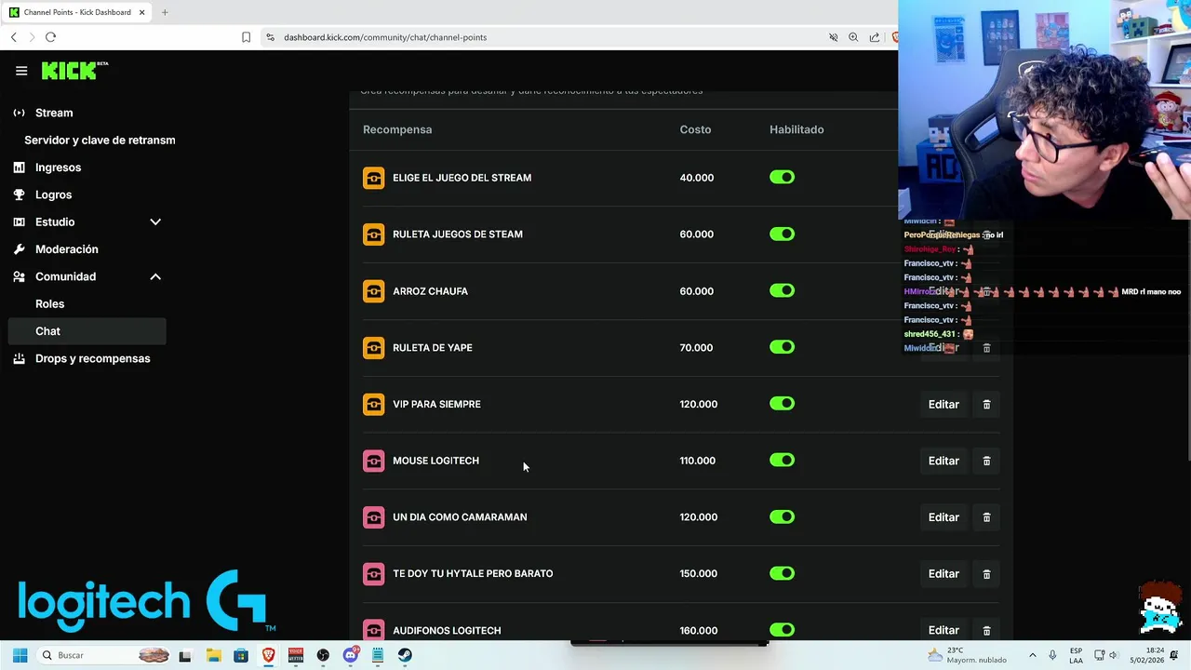
Task: Go back with the browser back arrow
Action: pos(14,37)
